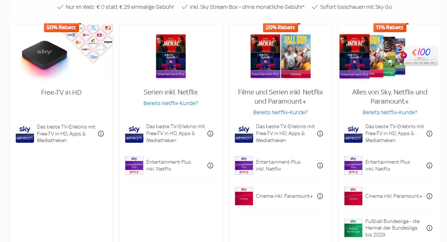This screenshot has width=447, height=242.
Task: Click the 20% Rabatt badge
Action: pyautogui.click(x=281, y=27)
